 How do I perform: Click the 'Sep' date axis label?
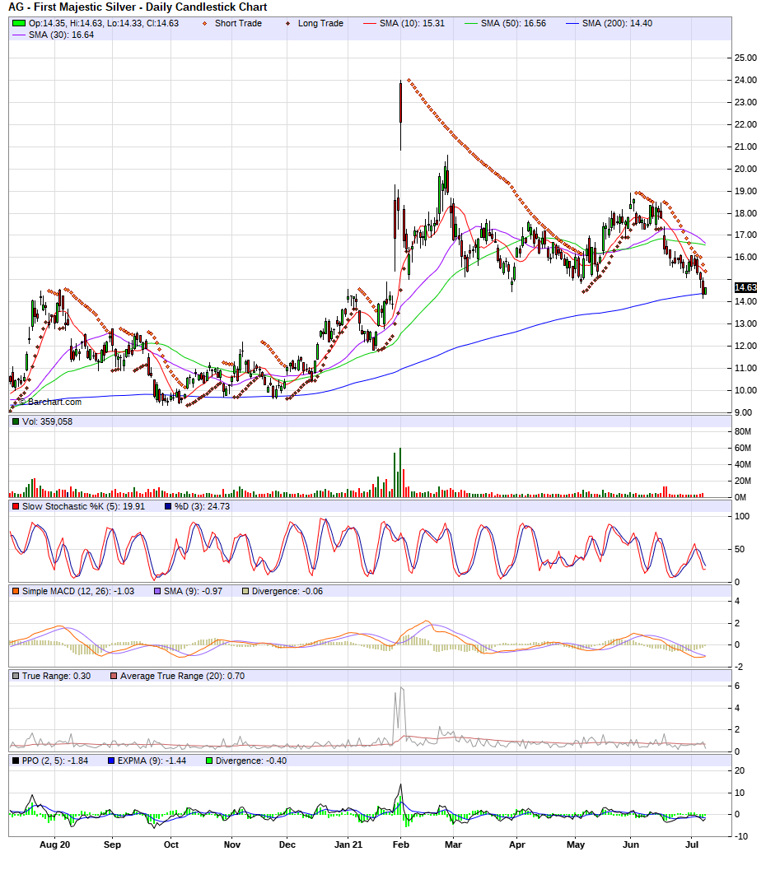pos(112,844)
